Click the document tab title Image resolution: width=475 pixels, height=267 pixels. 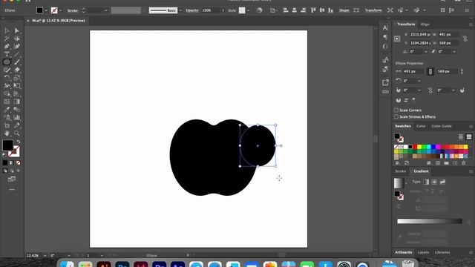tap(59, 21)
